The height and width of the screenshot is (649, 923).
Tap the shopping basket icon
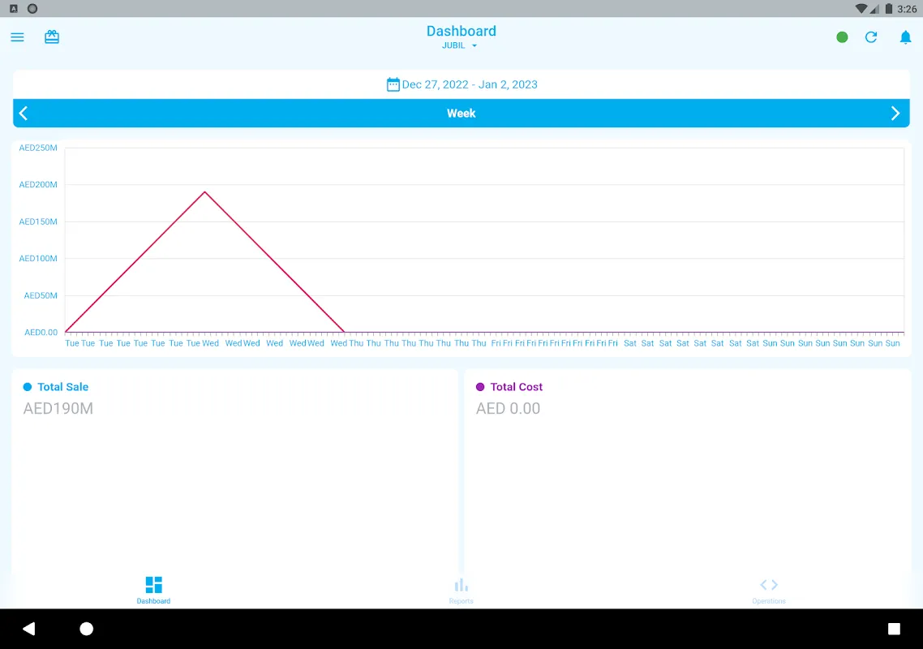point(52,37)
